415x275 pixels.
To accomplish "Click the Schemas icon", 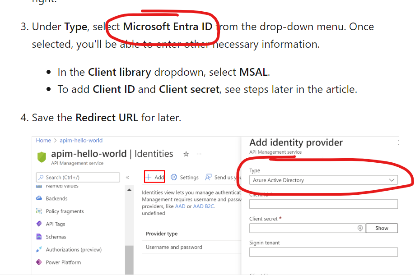I will (39, 236).
